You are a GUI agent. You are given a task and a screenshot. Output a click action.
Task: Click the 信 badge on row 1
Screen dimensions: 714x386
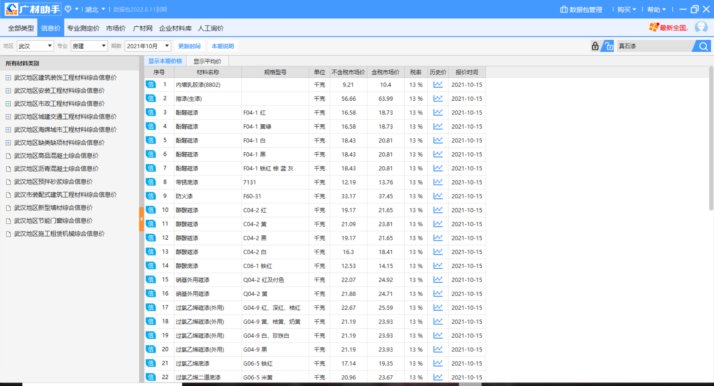click(151, 84)
